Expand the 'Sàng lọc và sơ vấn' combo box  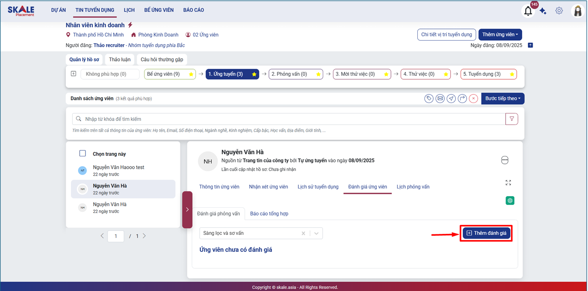point(317,233)
